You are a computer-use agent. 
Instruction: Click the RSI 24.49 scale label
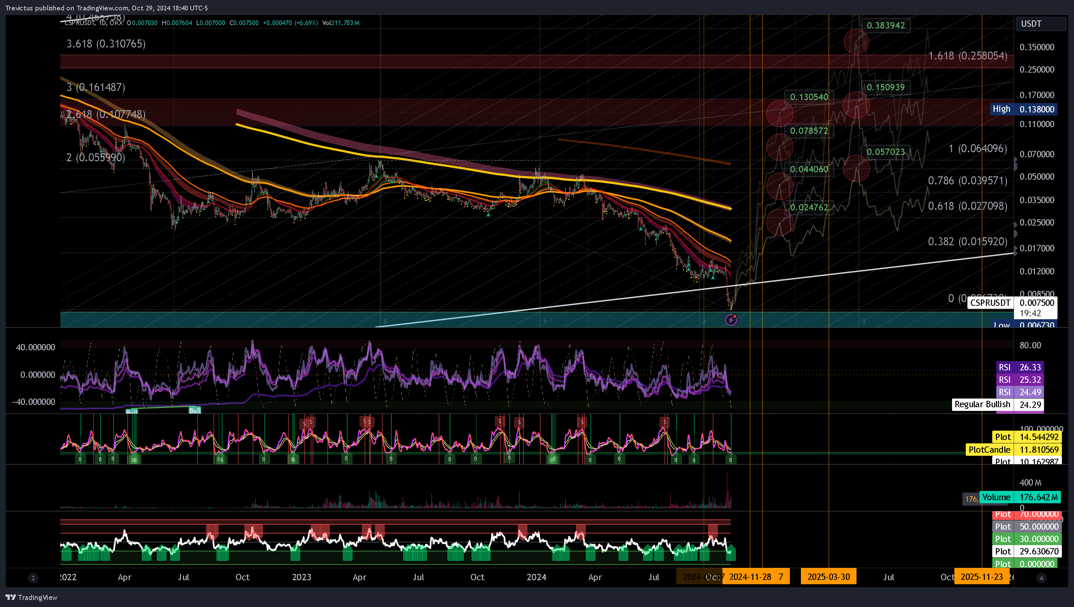[x=1020, y=392]
